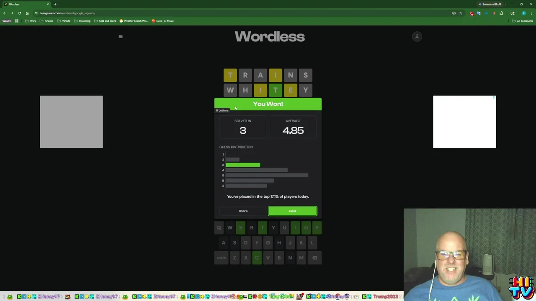Open the Extensions puzzle-piece menu
The height and width of the screenshot is (301, 536).
point(501,13)
